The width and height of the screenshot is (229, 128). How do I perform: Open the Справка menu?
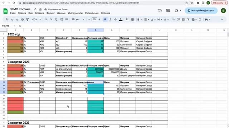(106, 13)
